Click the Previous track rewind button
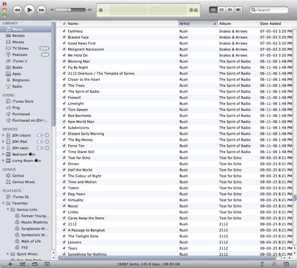The height and width of the screenshot is (268, 297). pyautogui.click(x=17, y=10)
